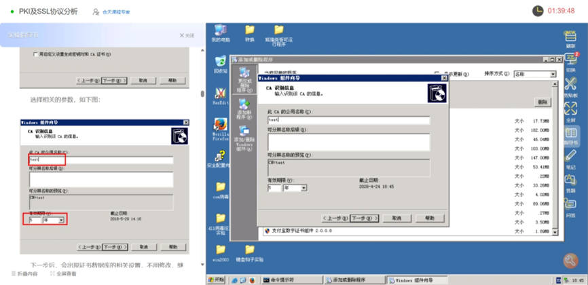Click 取消 in the Windows 组件向导 dialog
The width and height of the screenshot is (588, 285).
[397, 218]
